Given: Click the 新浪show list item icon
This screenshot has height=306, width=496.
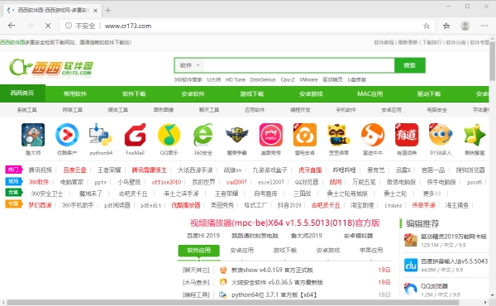Looking at the screenshot, I should pos(223,270).
